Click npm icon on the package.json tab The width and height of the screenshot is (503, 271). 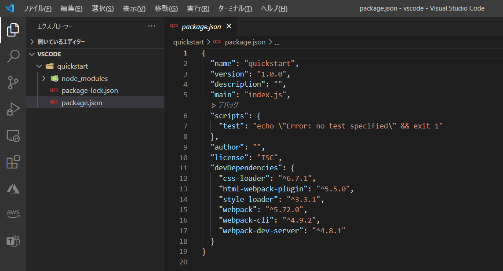pos(174,26)
